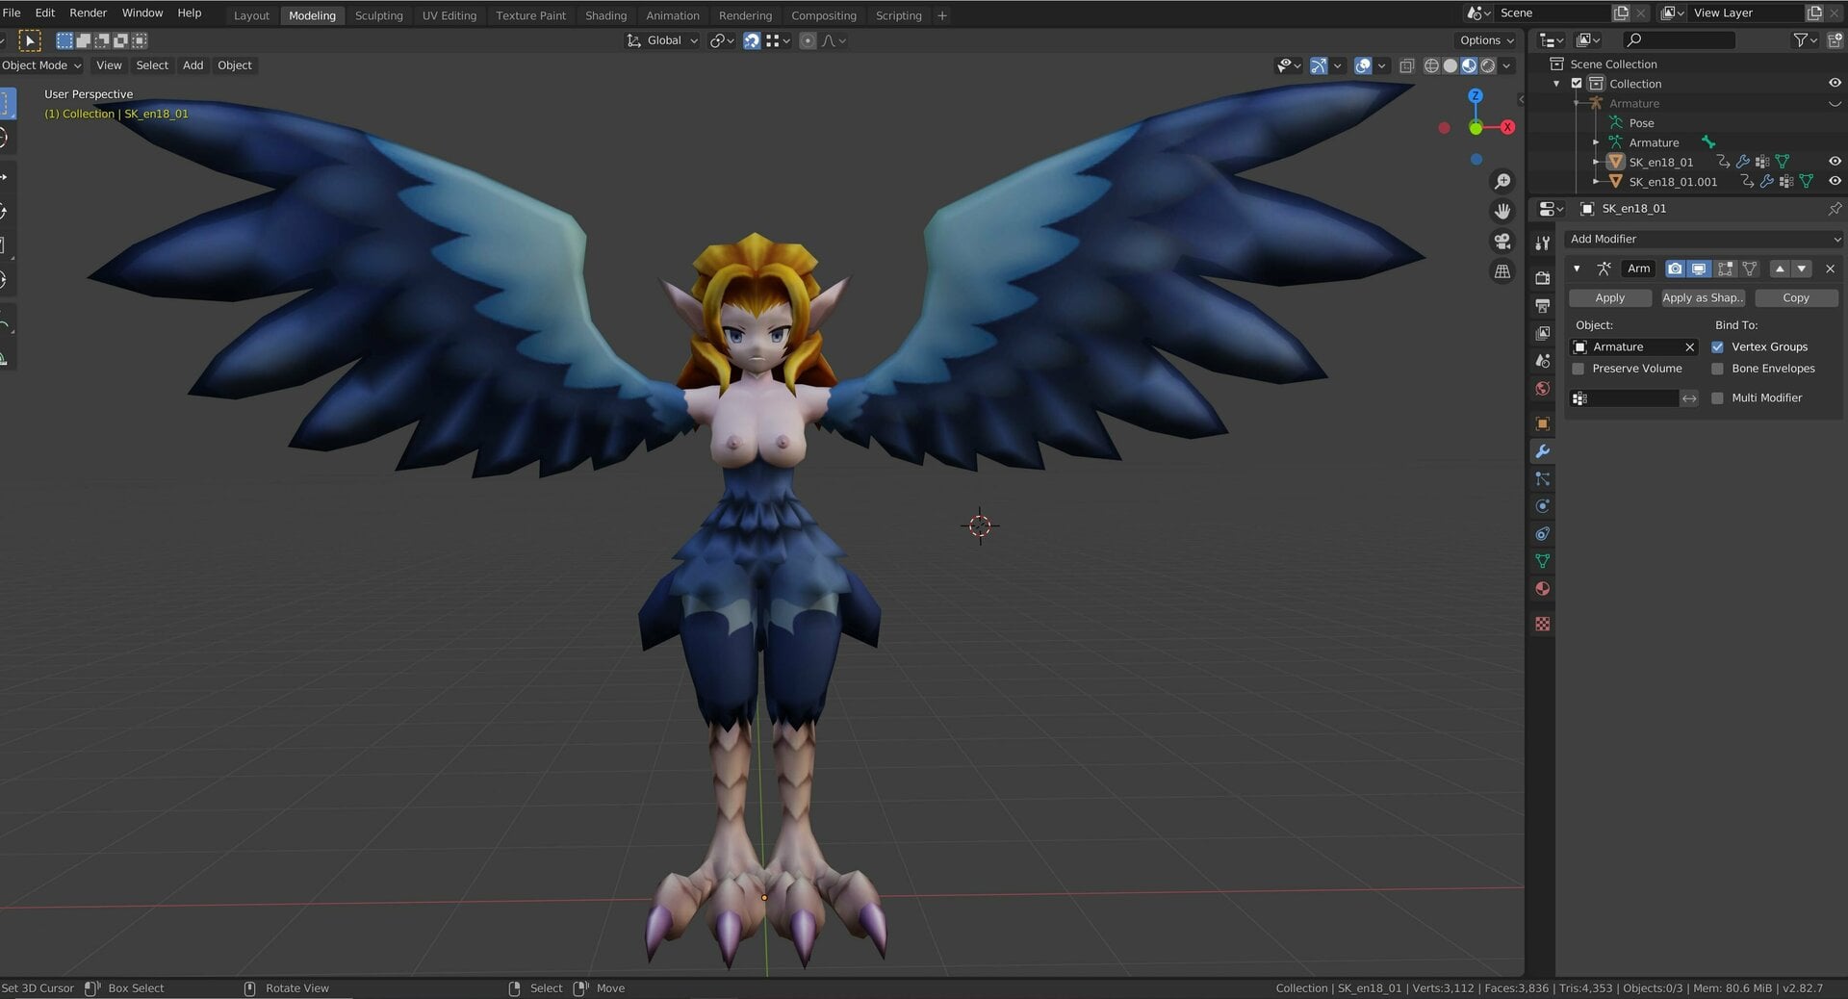Uncheck the Vertex Groups checkbox

(x=1717, y=346)
